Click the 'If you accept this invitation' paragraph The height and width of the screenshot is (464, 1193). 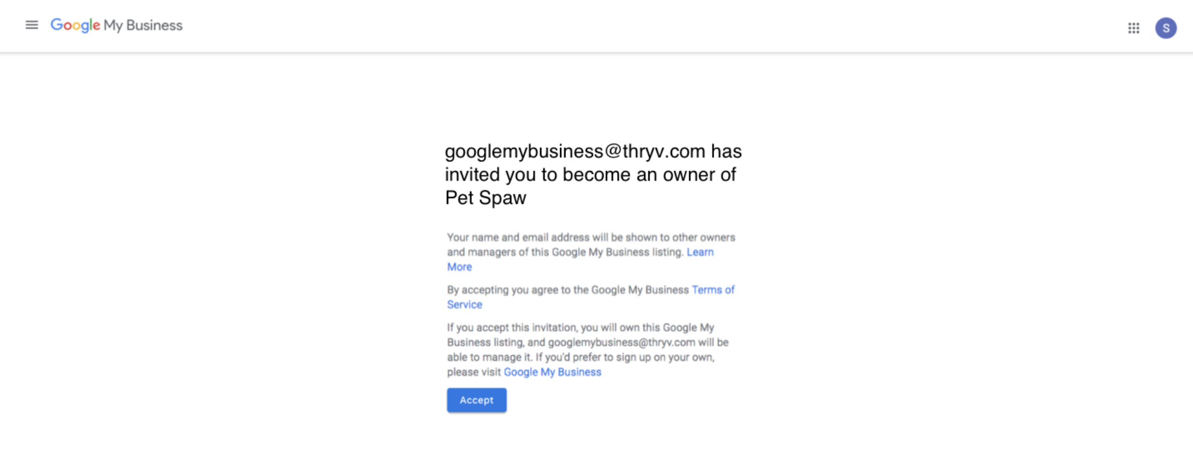click(588, 349)
